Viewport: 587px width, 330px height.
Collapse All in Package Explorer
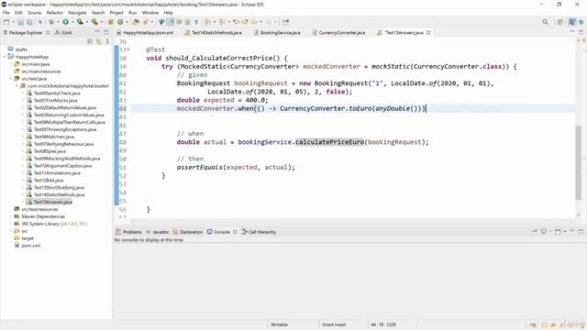click(90, 41)
